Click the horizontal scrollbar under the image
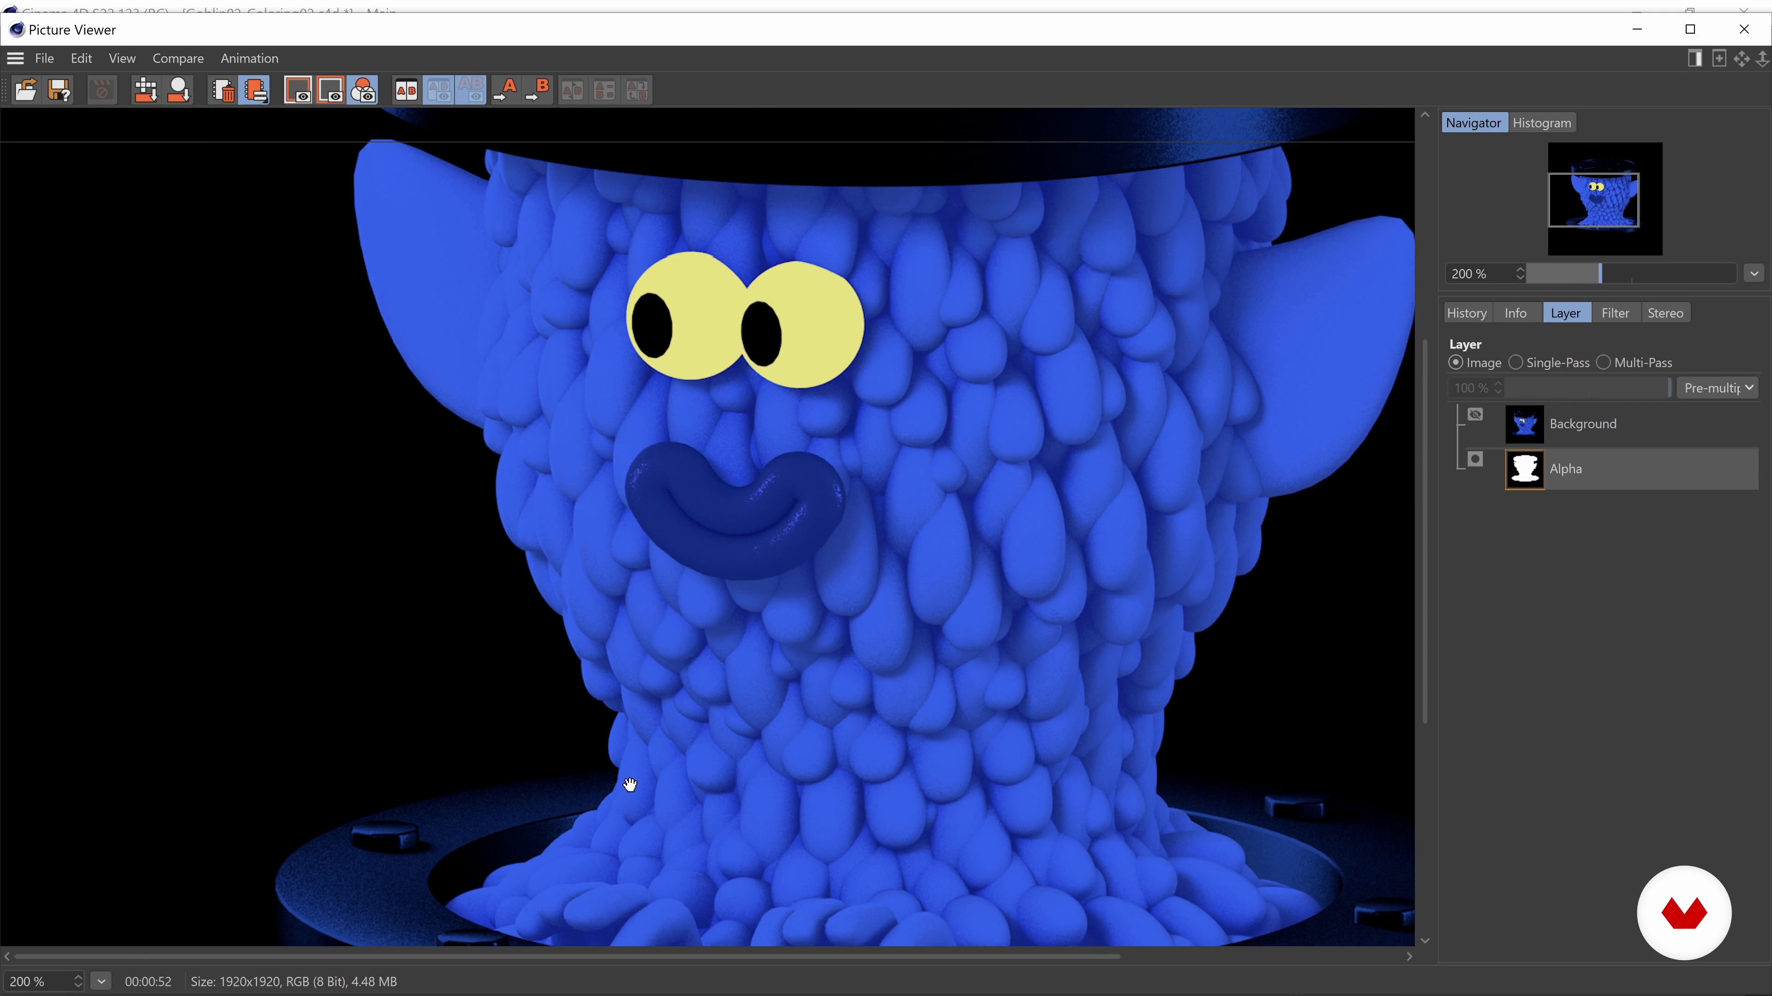Image resolution: width=1772 pixels, height=996 pixels. point(568,956)
